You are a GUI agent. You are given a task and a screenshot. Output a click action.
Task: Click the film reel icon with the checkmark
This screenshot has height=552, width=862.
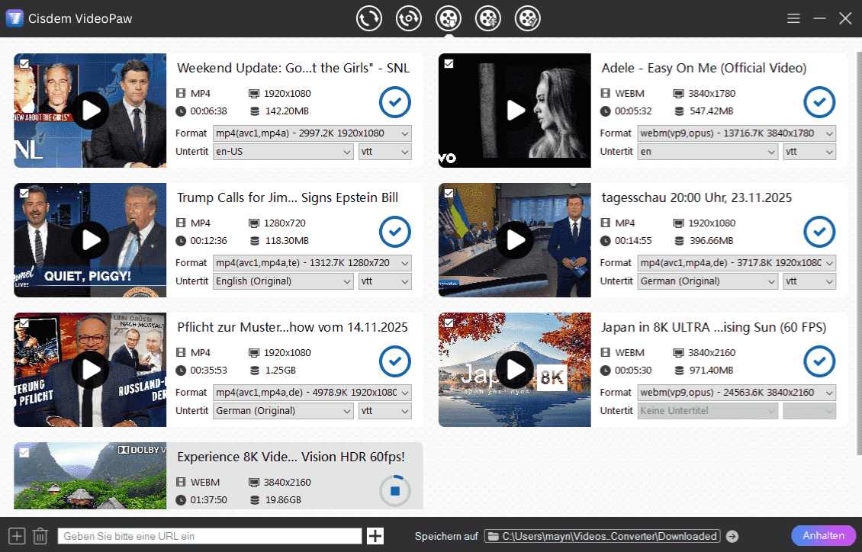coord(527,18)
